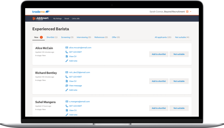The image size is (224, 128).
Task: Click document icon for Suhel Mangera's CV
Action: [x=67, y=110]
